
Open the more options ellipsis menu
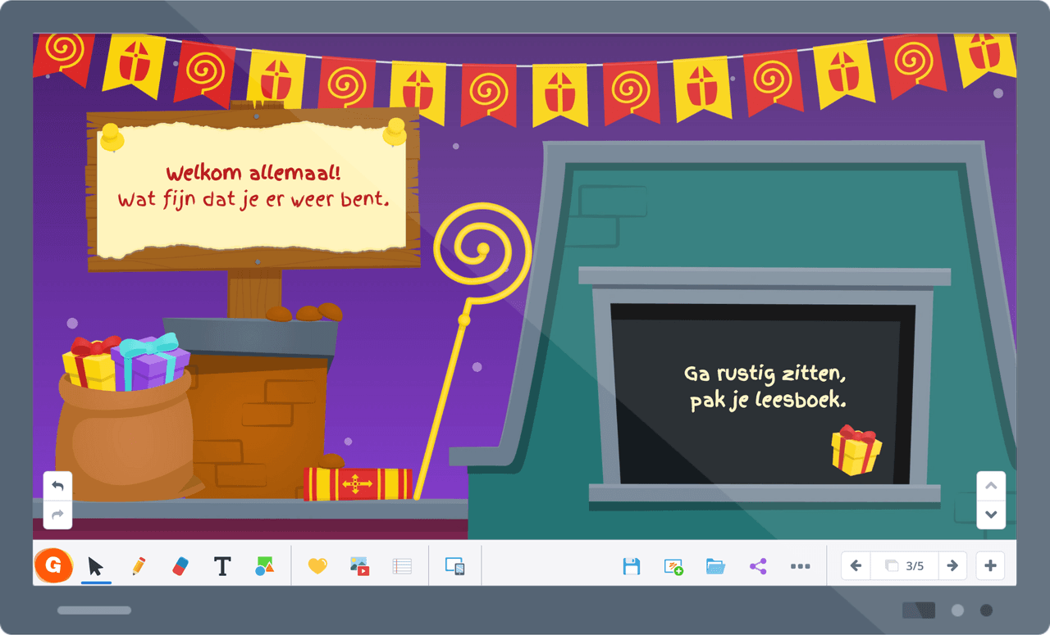[800, 565]
